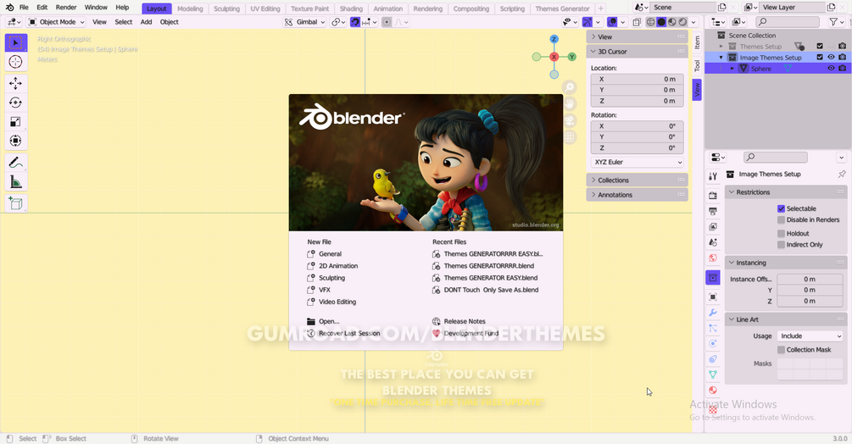The height and width of the screenshot is (444, 852).
Task: Toggle camera view in viewport
Action: pyautogui.click(x=570, y=120)
